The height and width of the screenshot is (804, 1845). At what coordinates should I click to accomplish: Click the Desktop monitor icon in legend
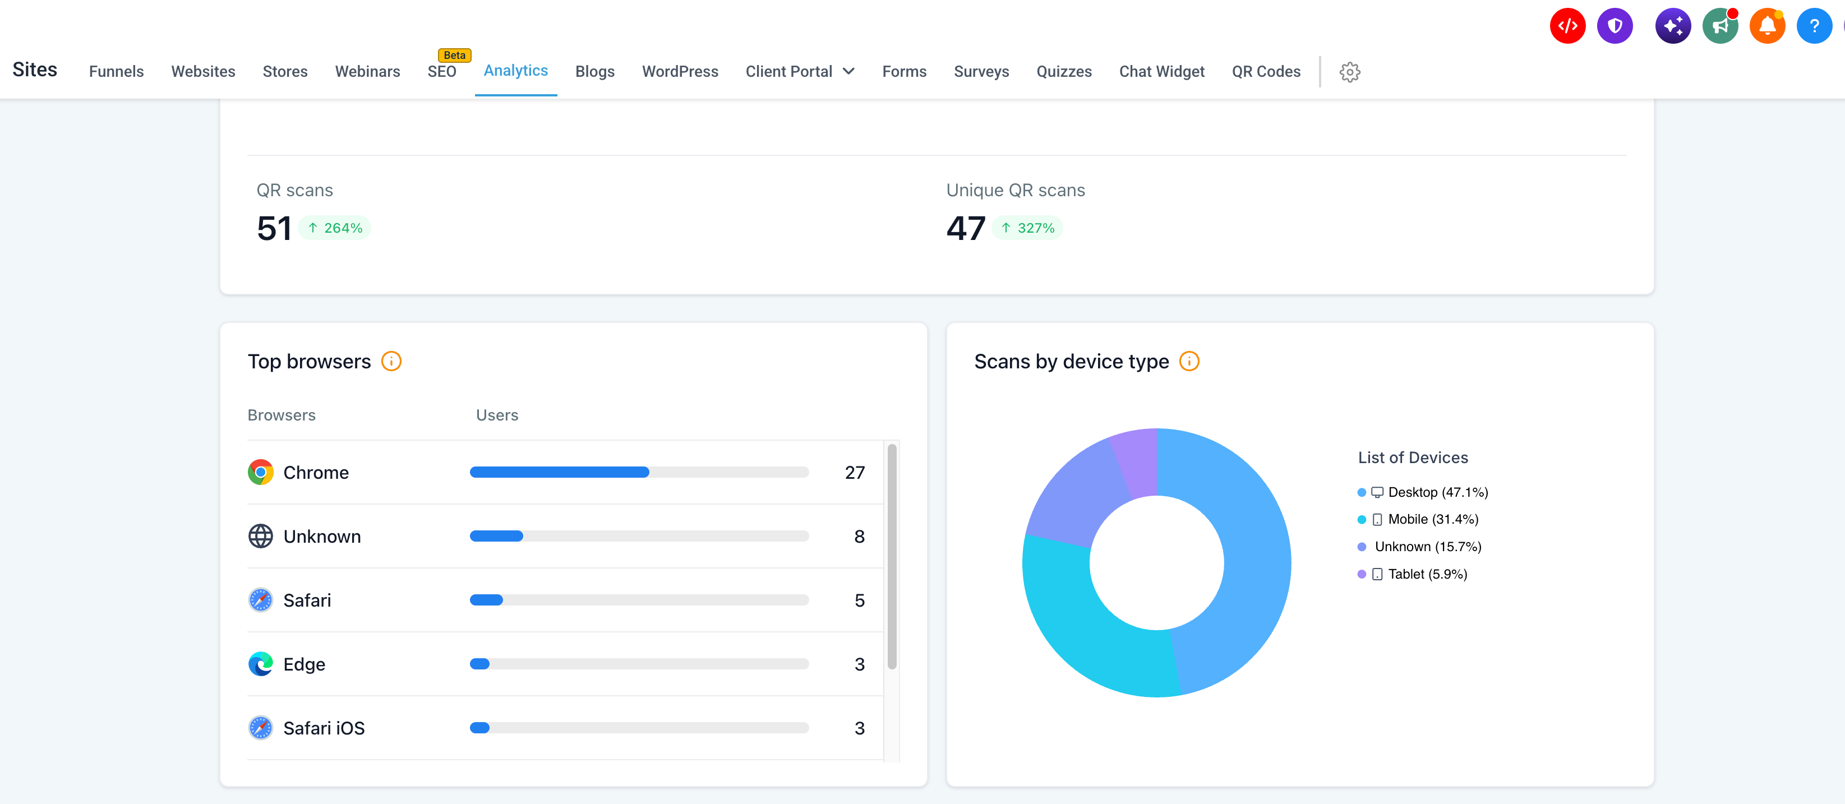click(1377, 493)
